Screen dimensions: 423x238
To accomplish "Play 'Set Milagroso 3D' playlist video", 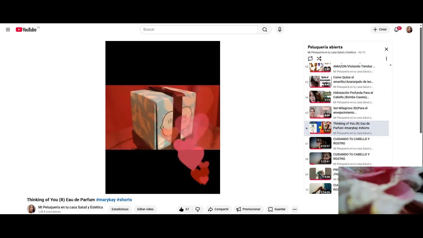I will [x=346, y=112].
